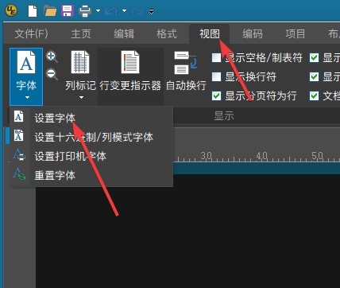Click the icon beside 设置字体
Image resolution: width=340 pixels, height=288 pixels.
point(18,116)
